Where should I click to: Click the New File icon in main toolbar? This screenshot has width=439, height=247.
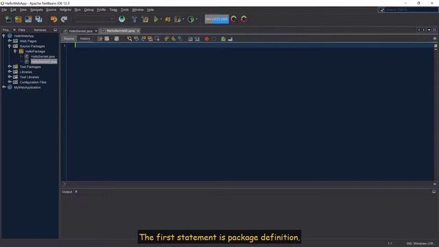(x=8, y=19)
